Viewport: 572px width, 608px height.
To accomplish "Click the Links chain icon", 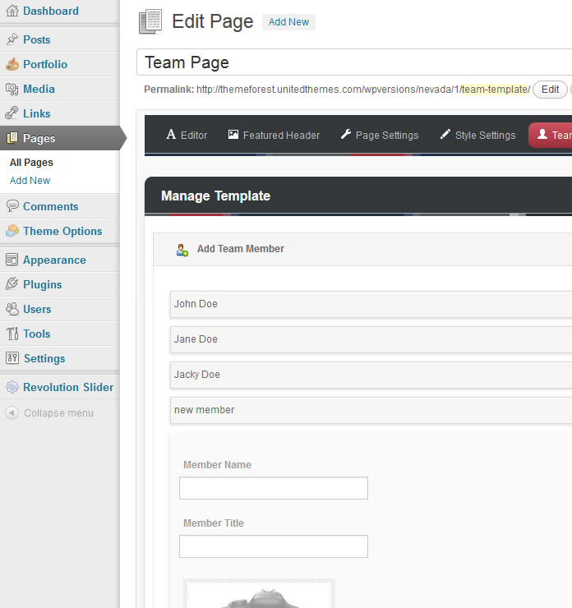I will click(12, 113).
